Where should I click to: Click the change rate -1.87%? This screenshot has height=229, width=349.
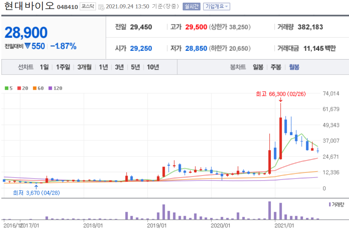pyautogui.click(x=64, y=46)
